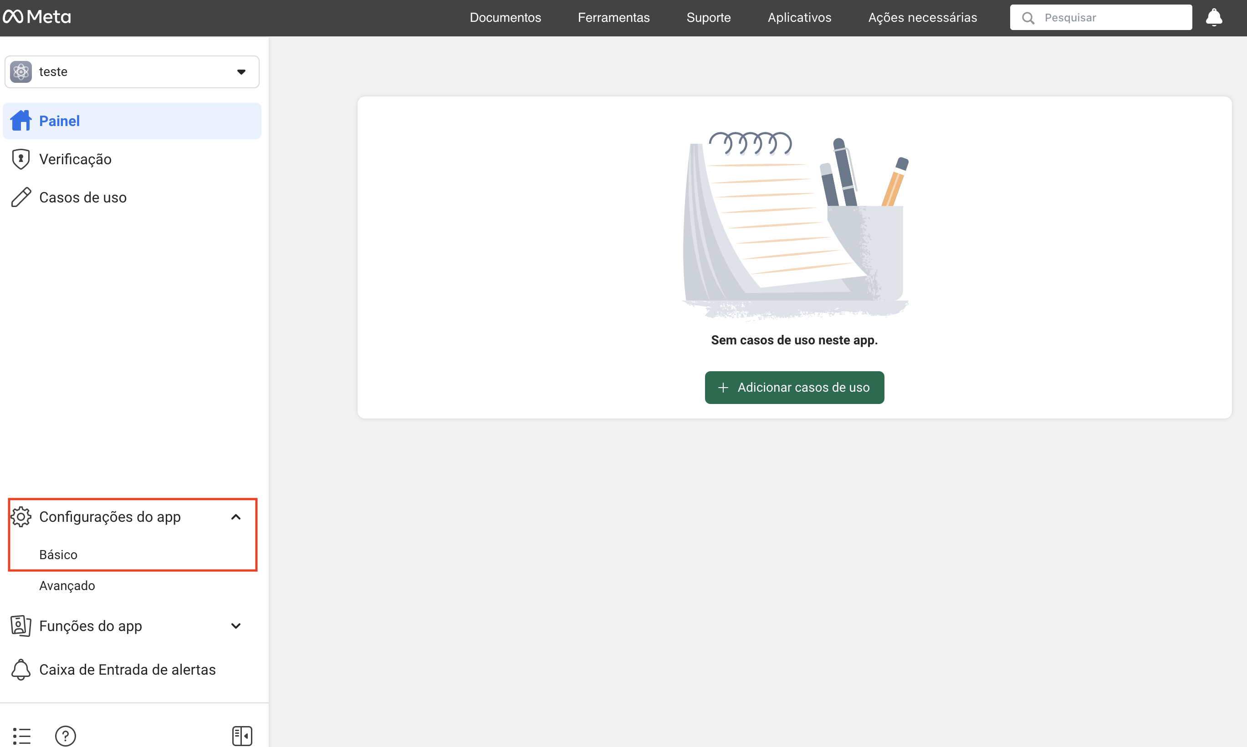Open Caixa de Entrada de alertas
The height and width of the screenshot is (747, 1247).
pos(128,670)
